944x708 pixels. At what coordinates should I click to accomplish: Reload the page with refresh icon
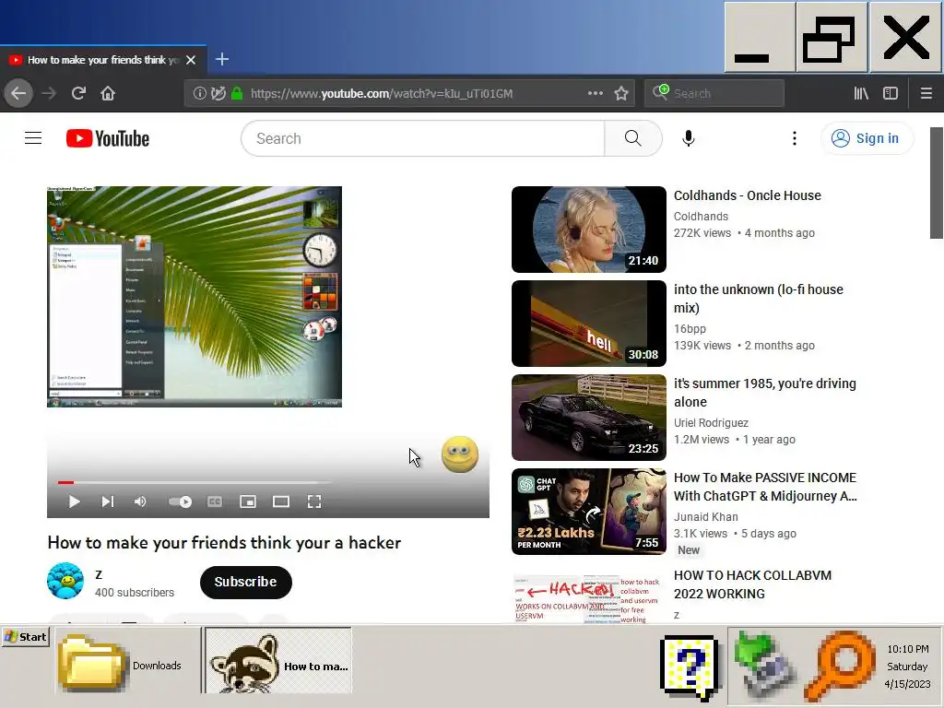tap(78, 93)
